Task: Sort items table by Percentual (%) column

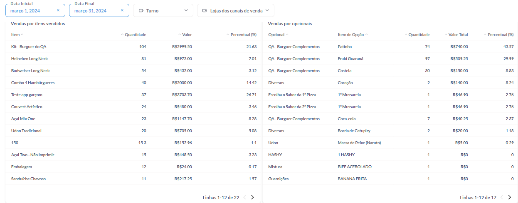Action: [x=243, y=35]
